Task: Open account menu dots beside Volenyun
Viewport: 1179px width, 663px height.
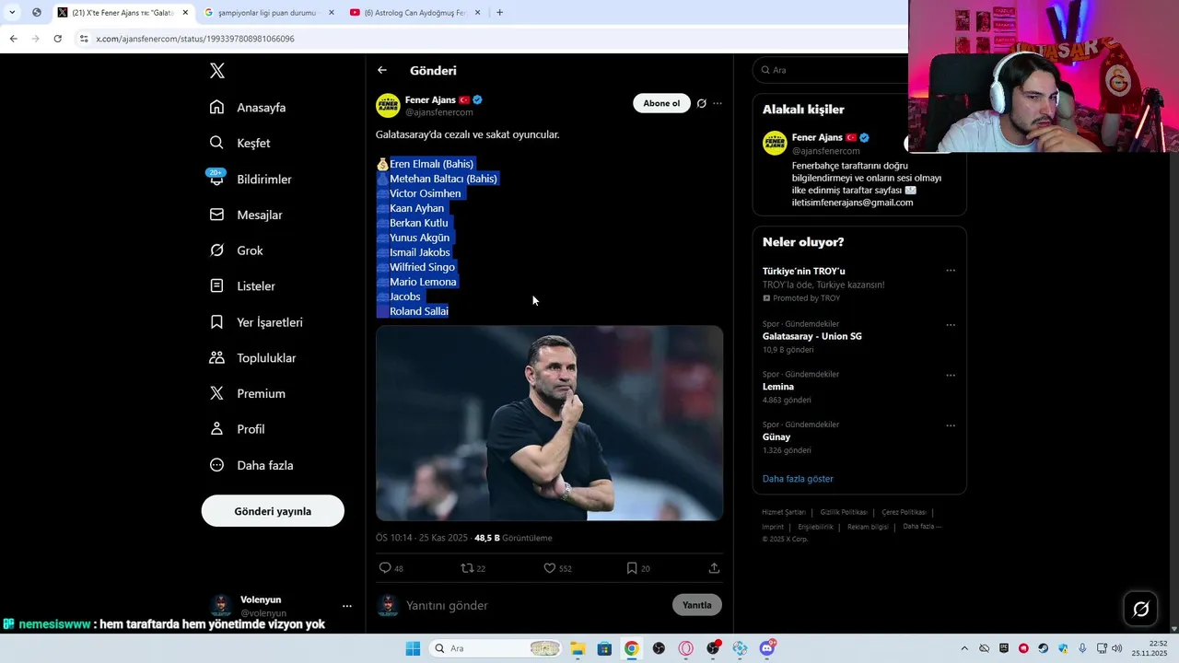Action: pyautogui.click(x=347, y=606)
